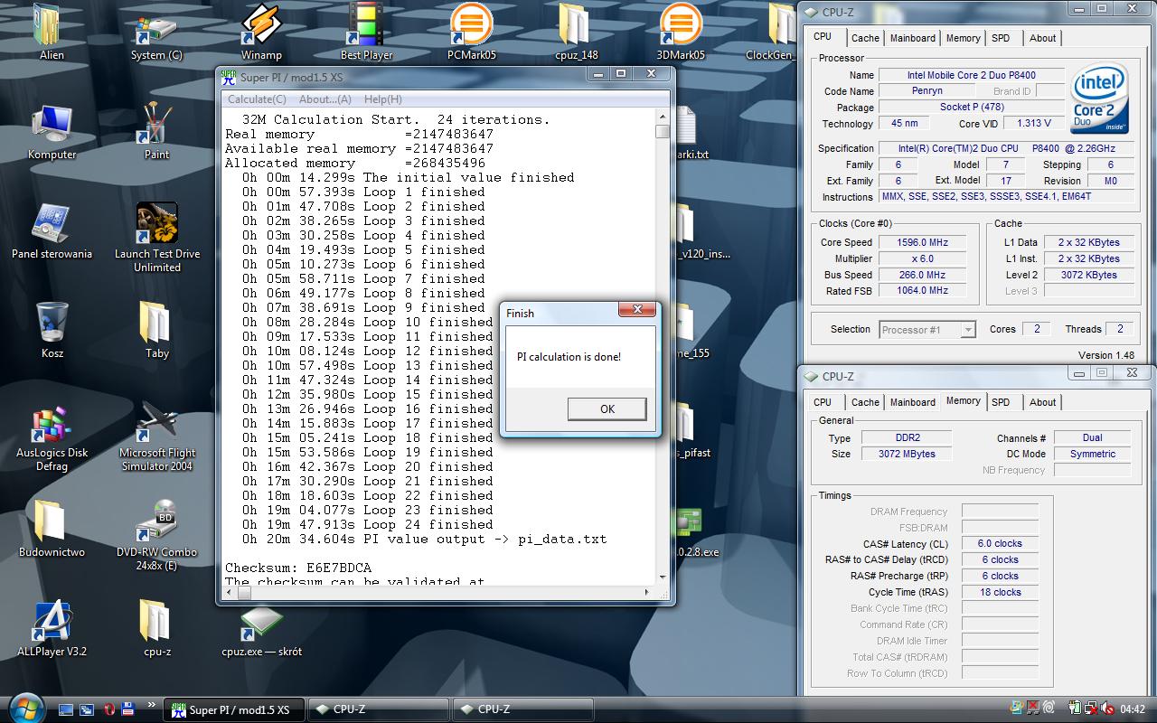1157x723 pixels.
Task: Expand quick launch overflow chevron
Action: point(151,705)
